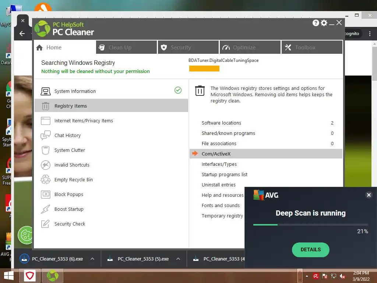Open the red shield app in taskbar
The width and height of the screenshot is (377, 283).
tap(30, 276)
